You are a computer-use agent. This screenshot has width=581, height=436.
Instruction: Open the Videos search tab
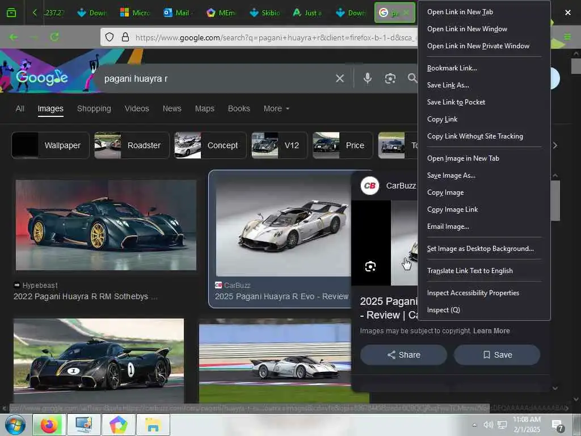click(x=137, y=108)
